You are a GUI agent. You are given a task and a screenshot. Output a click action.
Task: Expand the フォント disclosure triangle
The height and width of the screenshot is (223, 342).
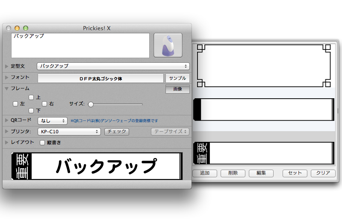click(6, 77)
